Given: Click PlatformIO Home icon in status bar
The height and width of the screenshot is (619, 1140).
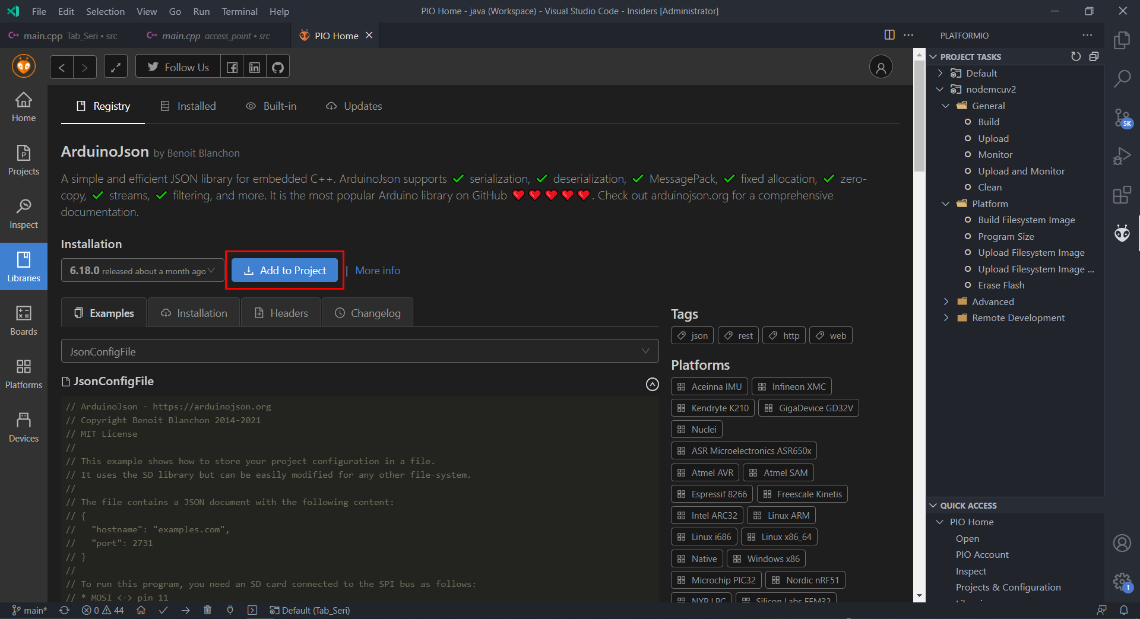Looking at the screenshot, I should tap(141, 610).
